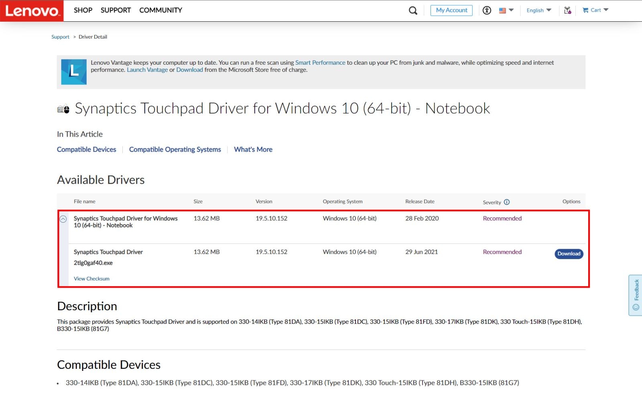
Task: Click the rewards icon beside Cart
Action: [567, 10]
